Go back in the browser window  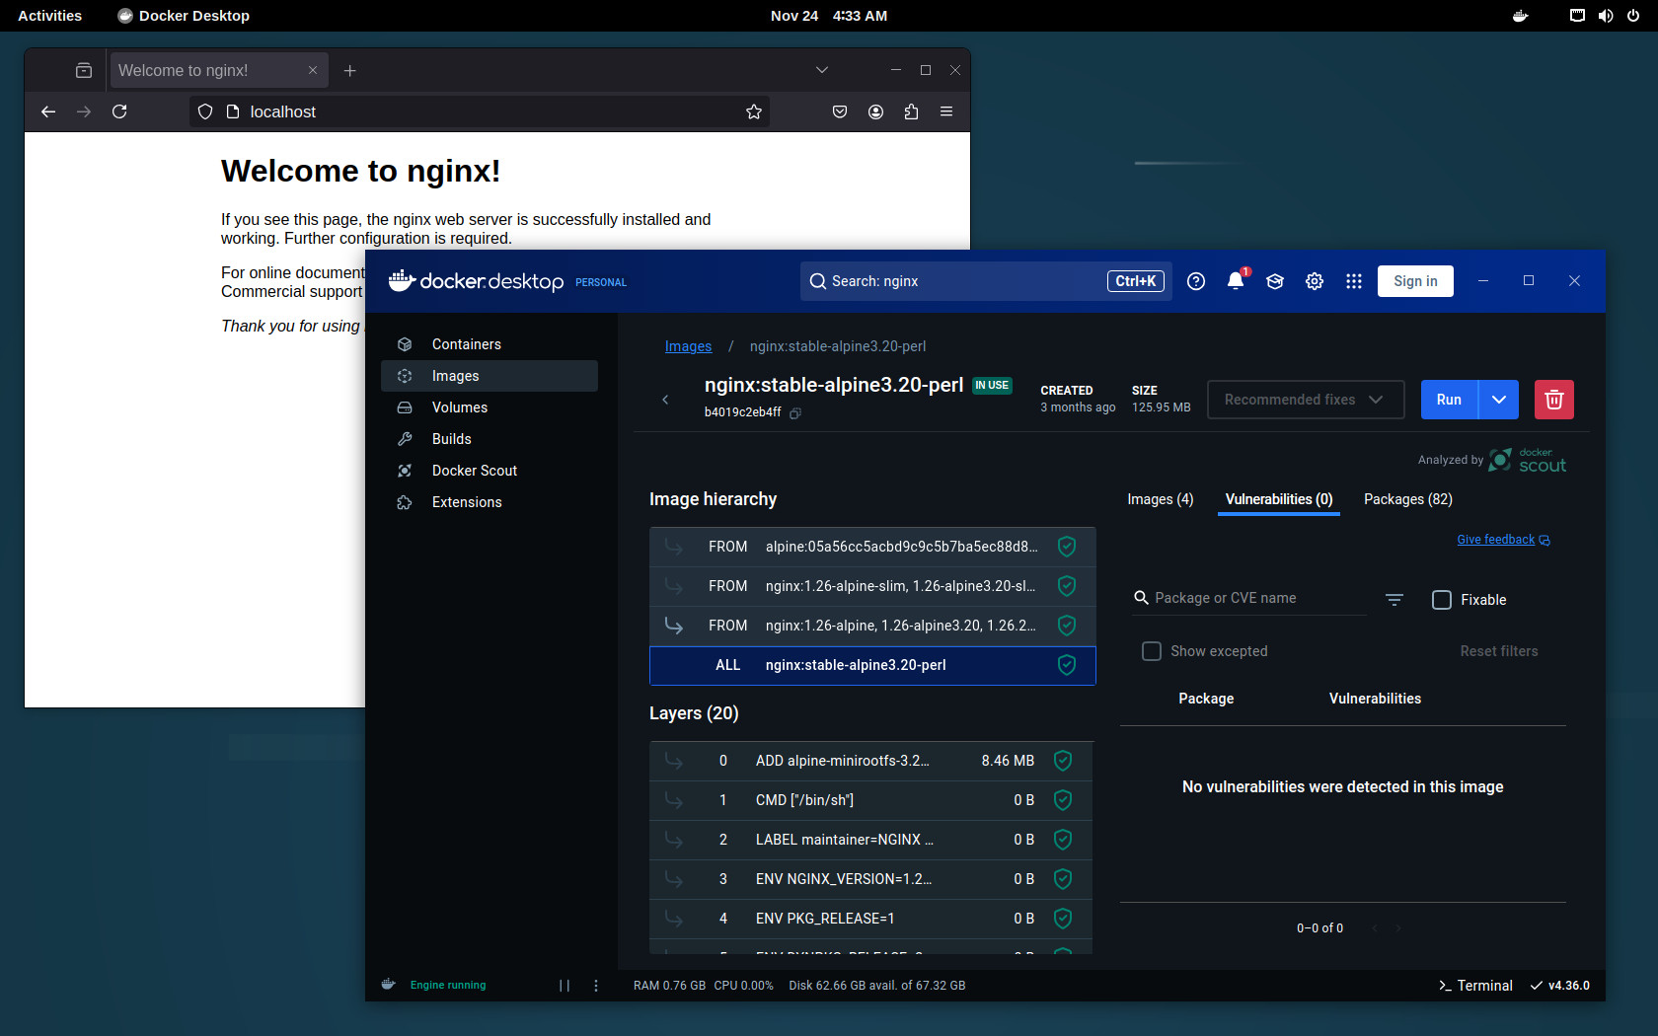click(x=48, y=111)
